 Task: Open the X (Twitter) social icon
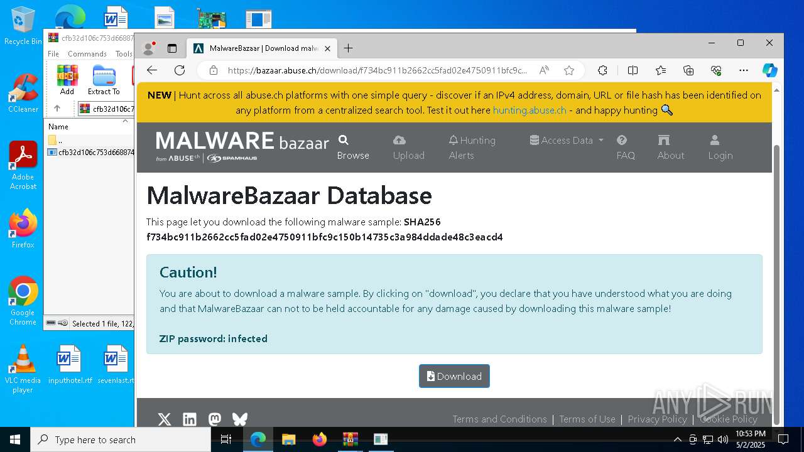pyautogui.click(x=165, y=419)
